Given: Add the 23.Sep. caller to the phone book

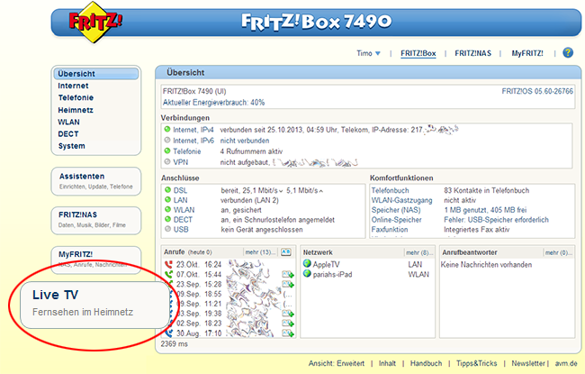Looking at the screenshot, I should click(x=288, y=284).
